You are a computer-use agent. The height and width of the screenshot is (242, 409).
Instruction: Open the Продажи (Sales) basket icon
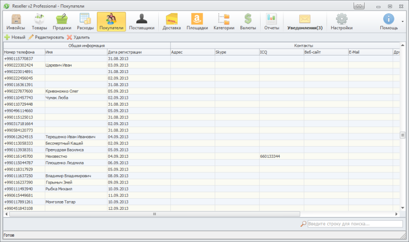pos(62,19)
